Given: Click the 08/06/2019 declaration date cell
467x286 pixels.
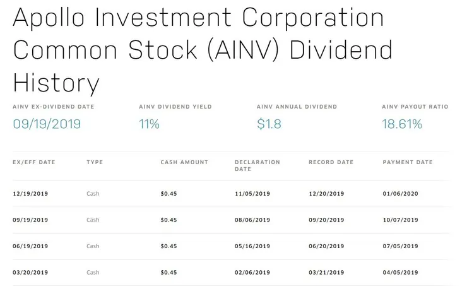Looking at the screenshot, I should (x=252, y=220).
